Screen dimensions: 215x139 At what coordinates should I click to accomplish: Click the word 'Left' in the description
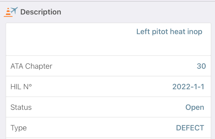pos(143,32)
